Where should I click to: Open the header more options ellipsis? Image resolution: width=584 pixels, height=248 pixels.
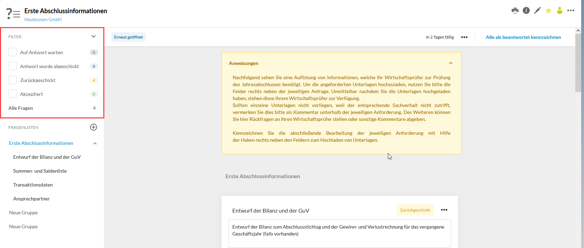click(571, 10)
